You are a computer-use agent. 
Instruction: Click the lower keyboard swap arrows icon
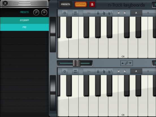75,71
